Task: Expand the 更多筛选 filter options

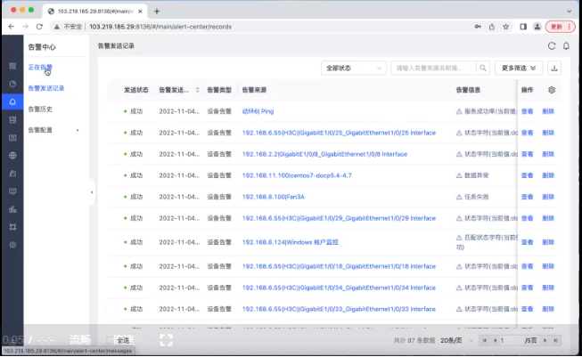Action: click(520, 68)
